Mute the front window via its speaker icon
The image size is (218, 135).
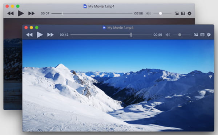tap(168, 34)
